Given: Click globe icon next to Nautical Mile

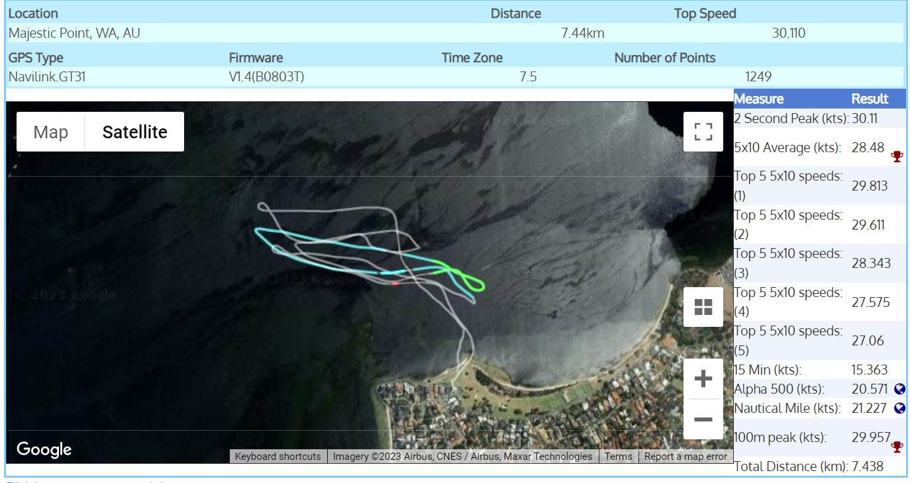Looking at the screenshot, I should [x=899, y=408].
